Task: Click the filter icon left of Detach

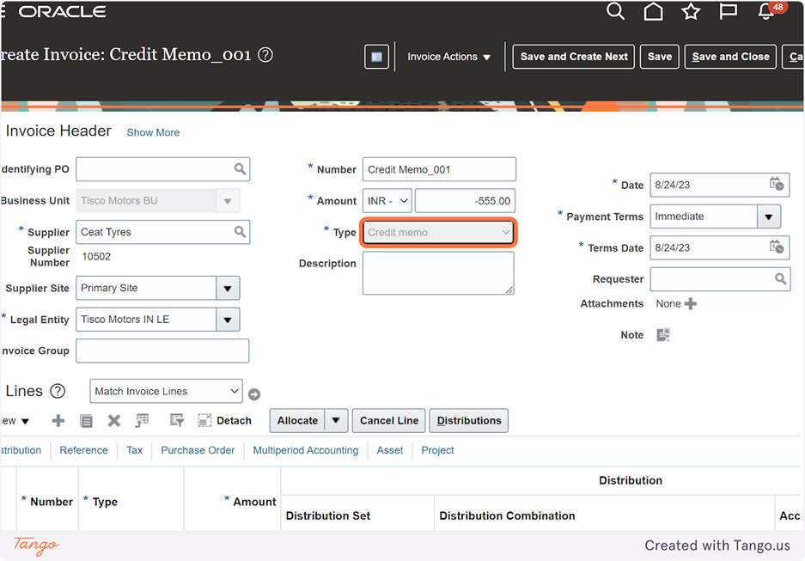Action: (177, 420)
